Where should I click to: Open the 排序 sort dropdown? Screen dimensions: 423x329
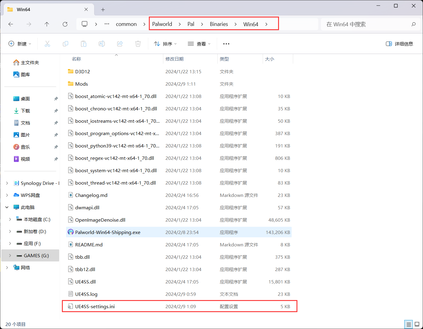(x=165, y=44)
